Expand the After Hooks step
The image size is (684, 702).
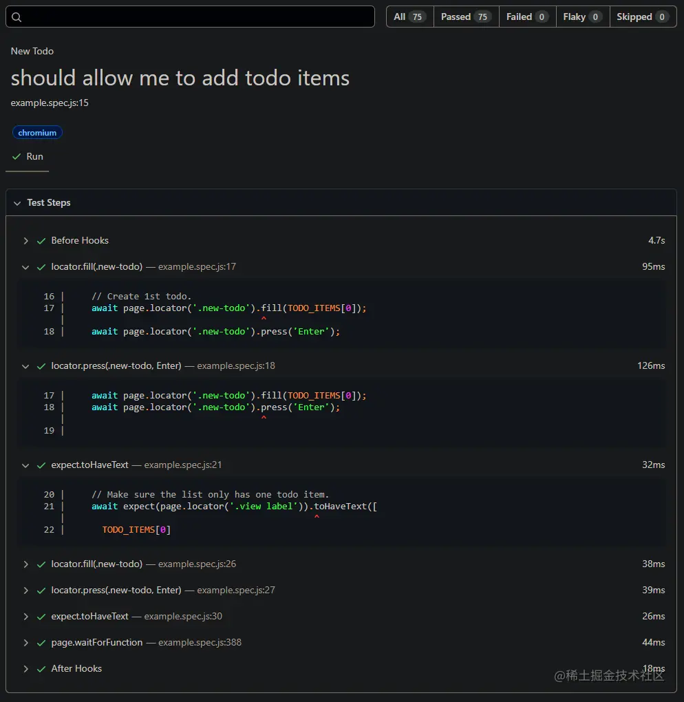tap(25, 669)
